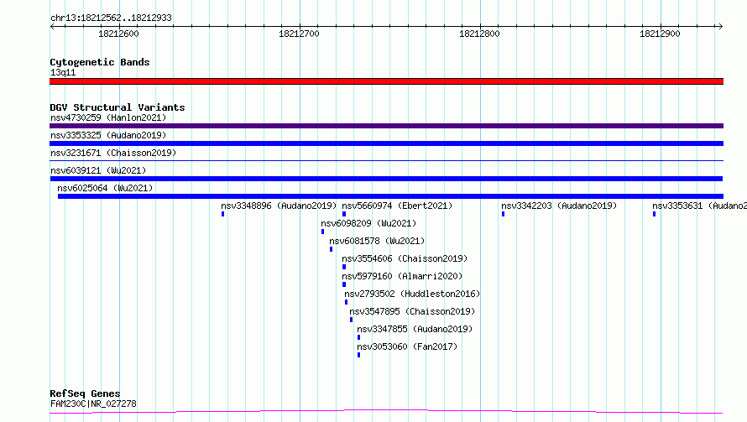Click the nsv4730259 (Hanlon2021) variant label

click(x=108, y=117)
